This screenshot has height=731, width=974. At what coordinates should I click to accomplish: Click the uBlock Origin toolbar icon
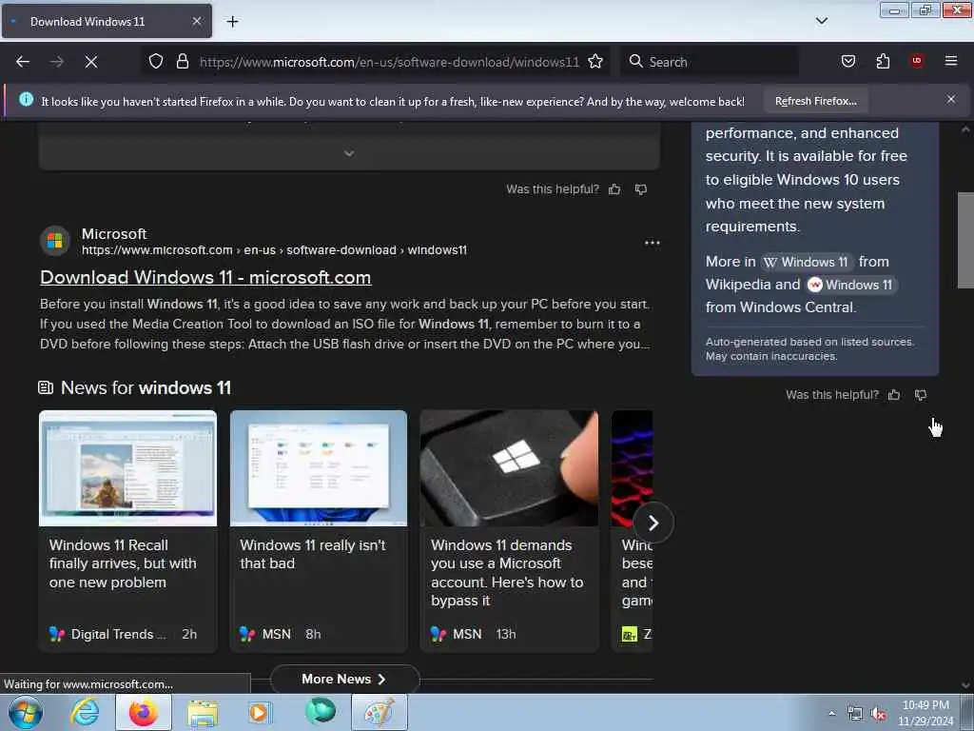pos(917,61)
